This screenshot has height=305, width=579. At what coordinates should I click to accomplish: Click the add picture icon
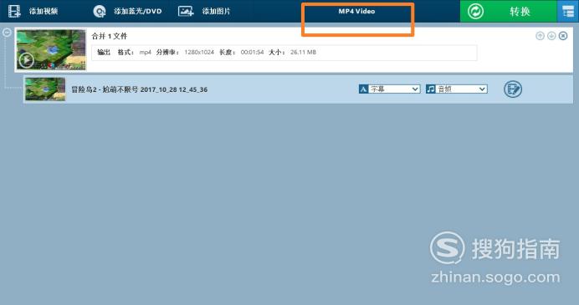click(x=186, y=12)
